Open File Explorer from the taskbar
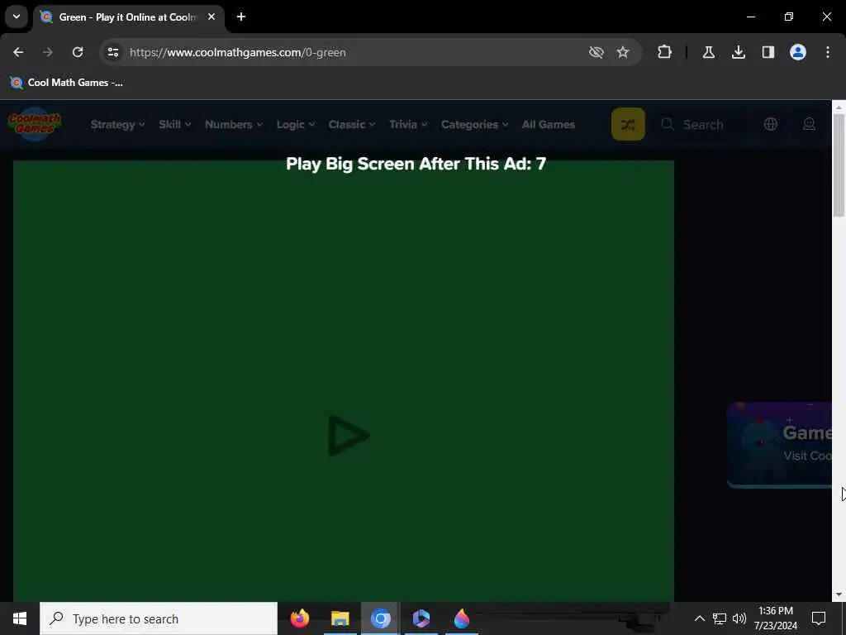This screenshot has width=846, height=635. pyautogui.click(x=340, y=618)
